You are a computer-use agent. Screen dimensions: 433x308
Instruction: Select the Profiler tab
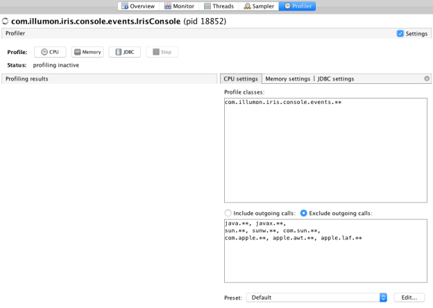click(297, 6)
